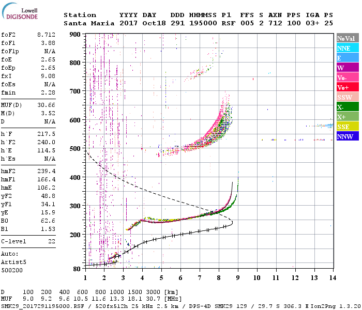Click the hmE value 106.2
The height and width of the screenshot is (310, 362).
[x=46, y=188]
